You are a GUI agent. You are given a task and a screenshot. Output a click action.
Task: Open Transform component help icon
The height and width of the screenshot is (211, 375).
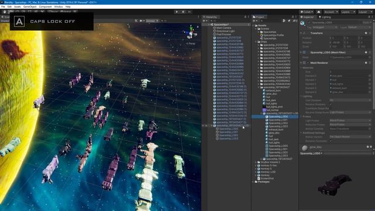tap(366, 33)
